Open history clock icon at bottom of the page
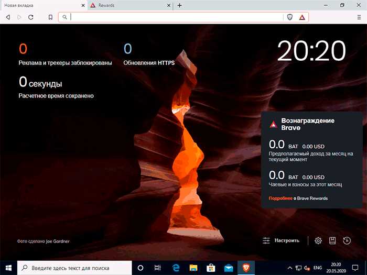The image size is (367, 275). click(x=347, y=240)
